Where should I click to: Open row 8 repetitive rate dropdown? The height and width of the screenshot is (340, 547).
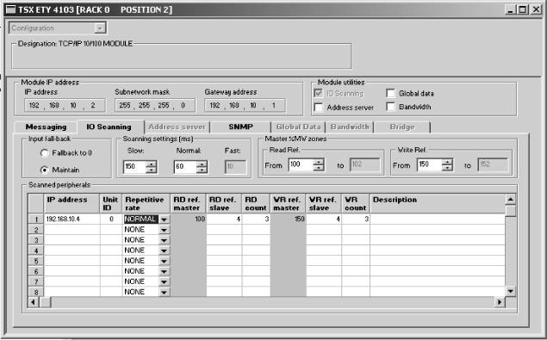point(164,292)
